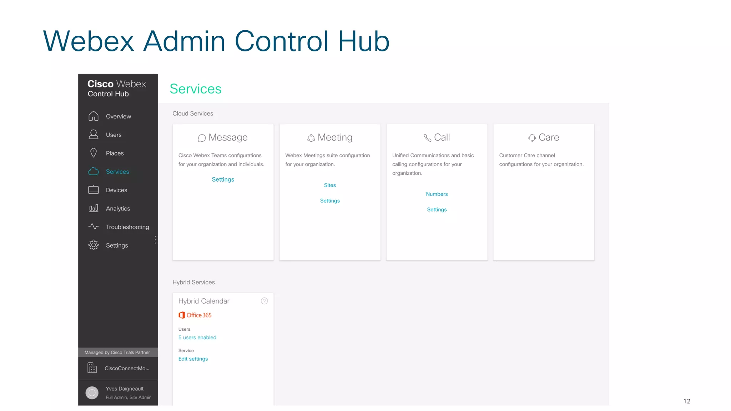Click the Managed by Cisco Trials Partner banner
The height and width of the screenshot is (411, 731).
[x=118, y=352]
